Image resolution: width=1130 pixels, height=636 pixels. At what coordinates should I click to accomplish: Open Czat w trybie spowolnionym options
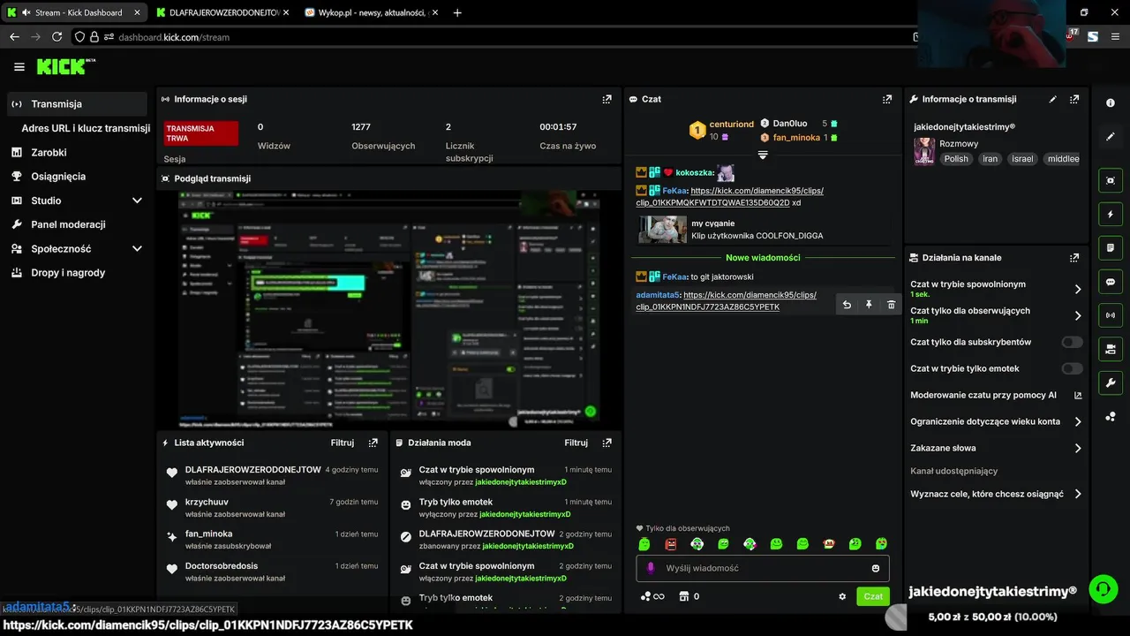pyautogui.click(x=996, y=288)
